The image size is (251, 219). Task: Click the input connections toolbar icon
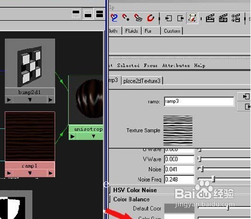click(168, 19)
